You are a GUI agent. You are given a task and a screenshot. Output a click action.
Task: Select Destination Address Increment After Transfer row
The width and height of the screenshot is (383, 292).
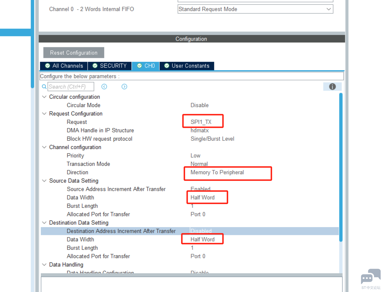[x=190, y=231]
